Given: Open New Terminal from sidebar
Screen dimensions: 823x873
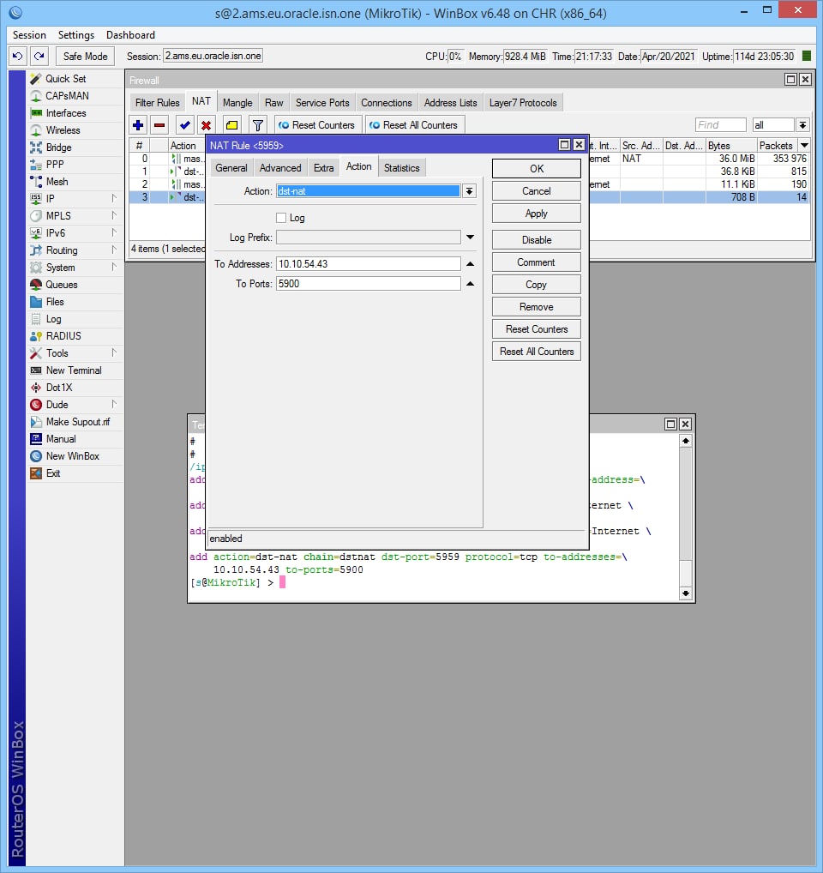Looking at the screenshot, I should pyautogui.click(x=74, y=370).
